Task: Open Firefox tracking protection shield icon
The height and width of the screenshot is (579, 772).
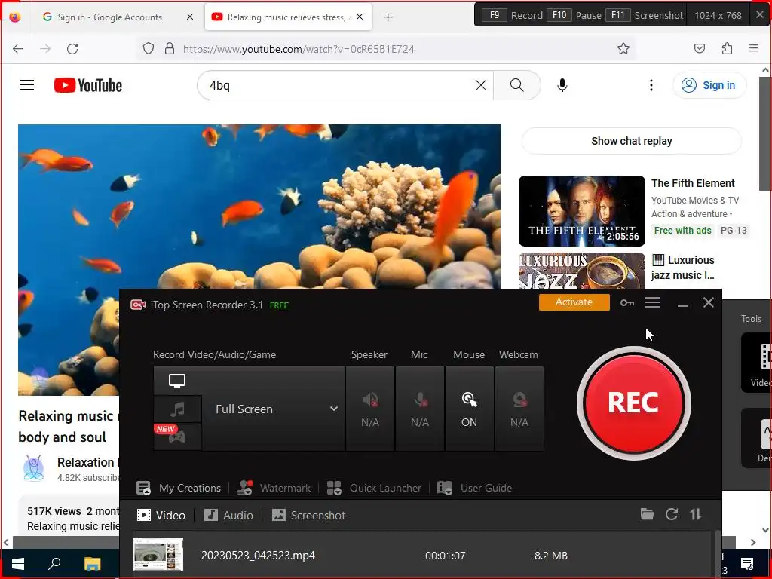Action: (x=149, y=48)
